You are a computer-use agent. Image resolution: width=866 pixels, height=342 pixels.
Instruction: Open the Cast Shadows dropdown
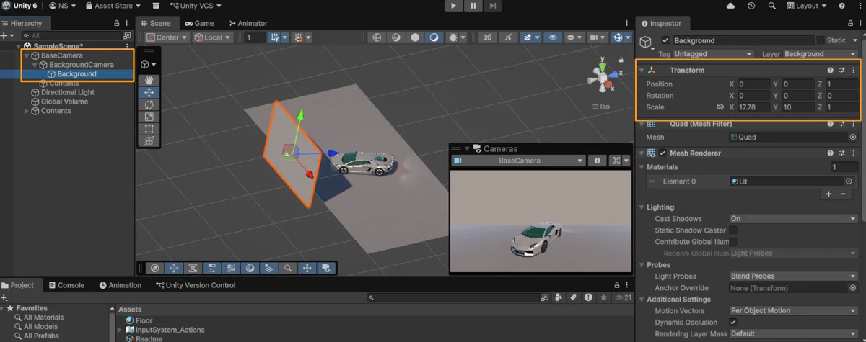pyautogui.click(x=793, y=219)
